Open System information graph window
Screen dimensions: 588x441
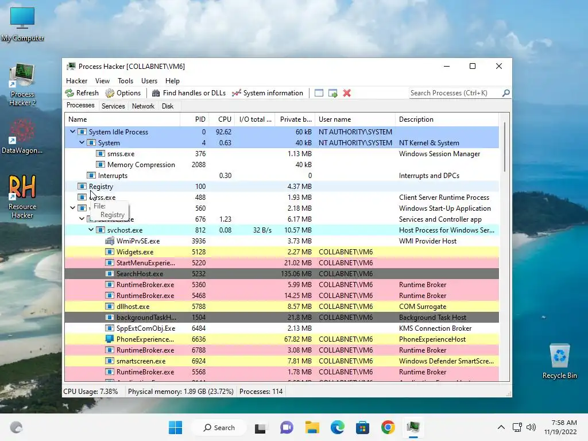268,93
